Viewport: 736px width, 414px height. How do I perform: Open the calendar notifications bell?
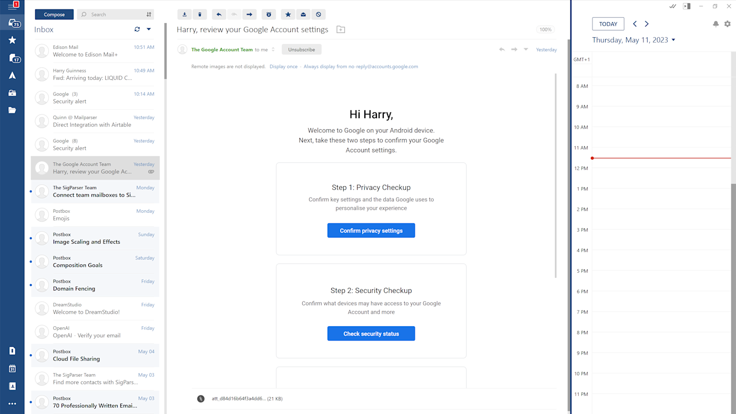coord(715,24)
